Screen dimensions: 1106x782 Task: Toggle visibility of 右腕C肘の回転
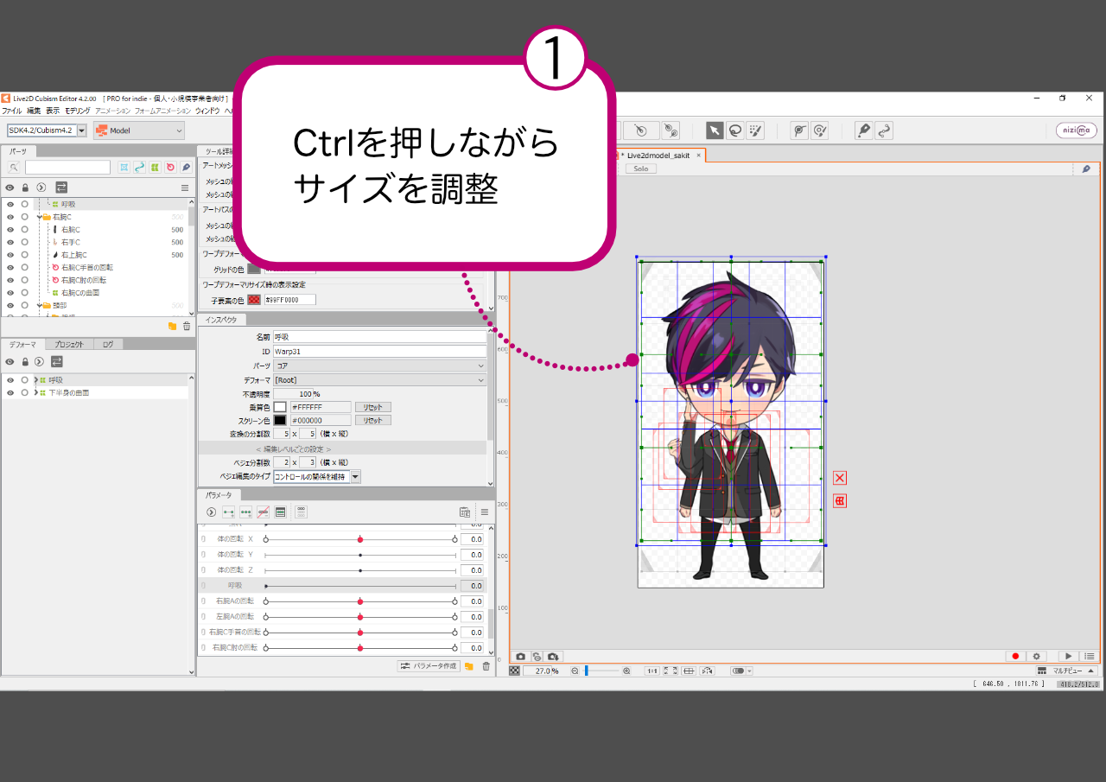point(10,280)
